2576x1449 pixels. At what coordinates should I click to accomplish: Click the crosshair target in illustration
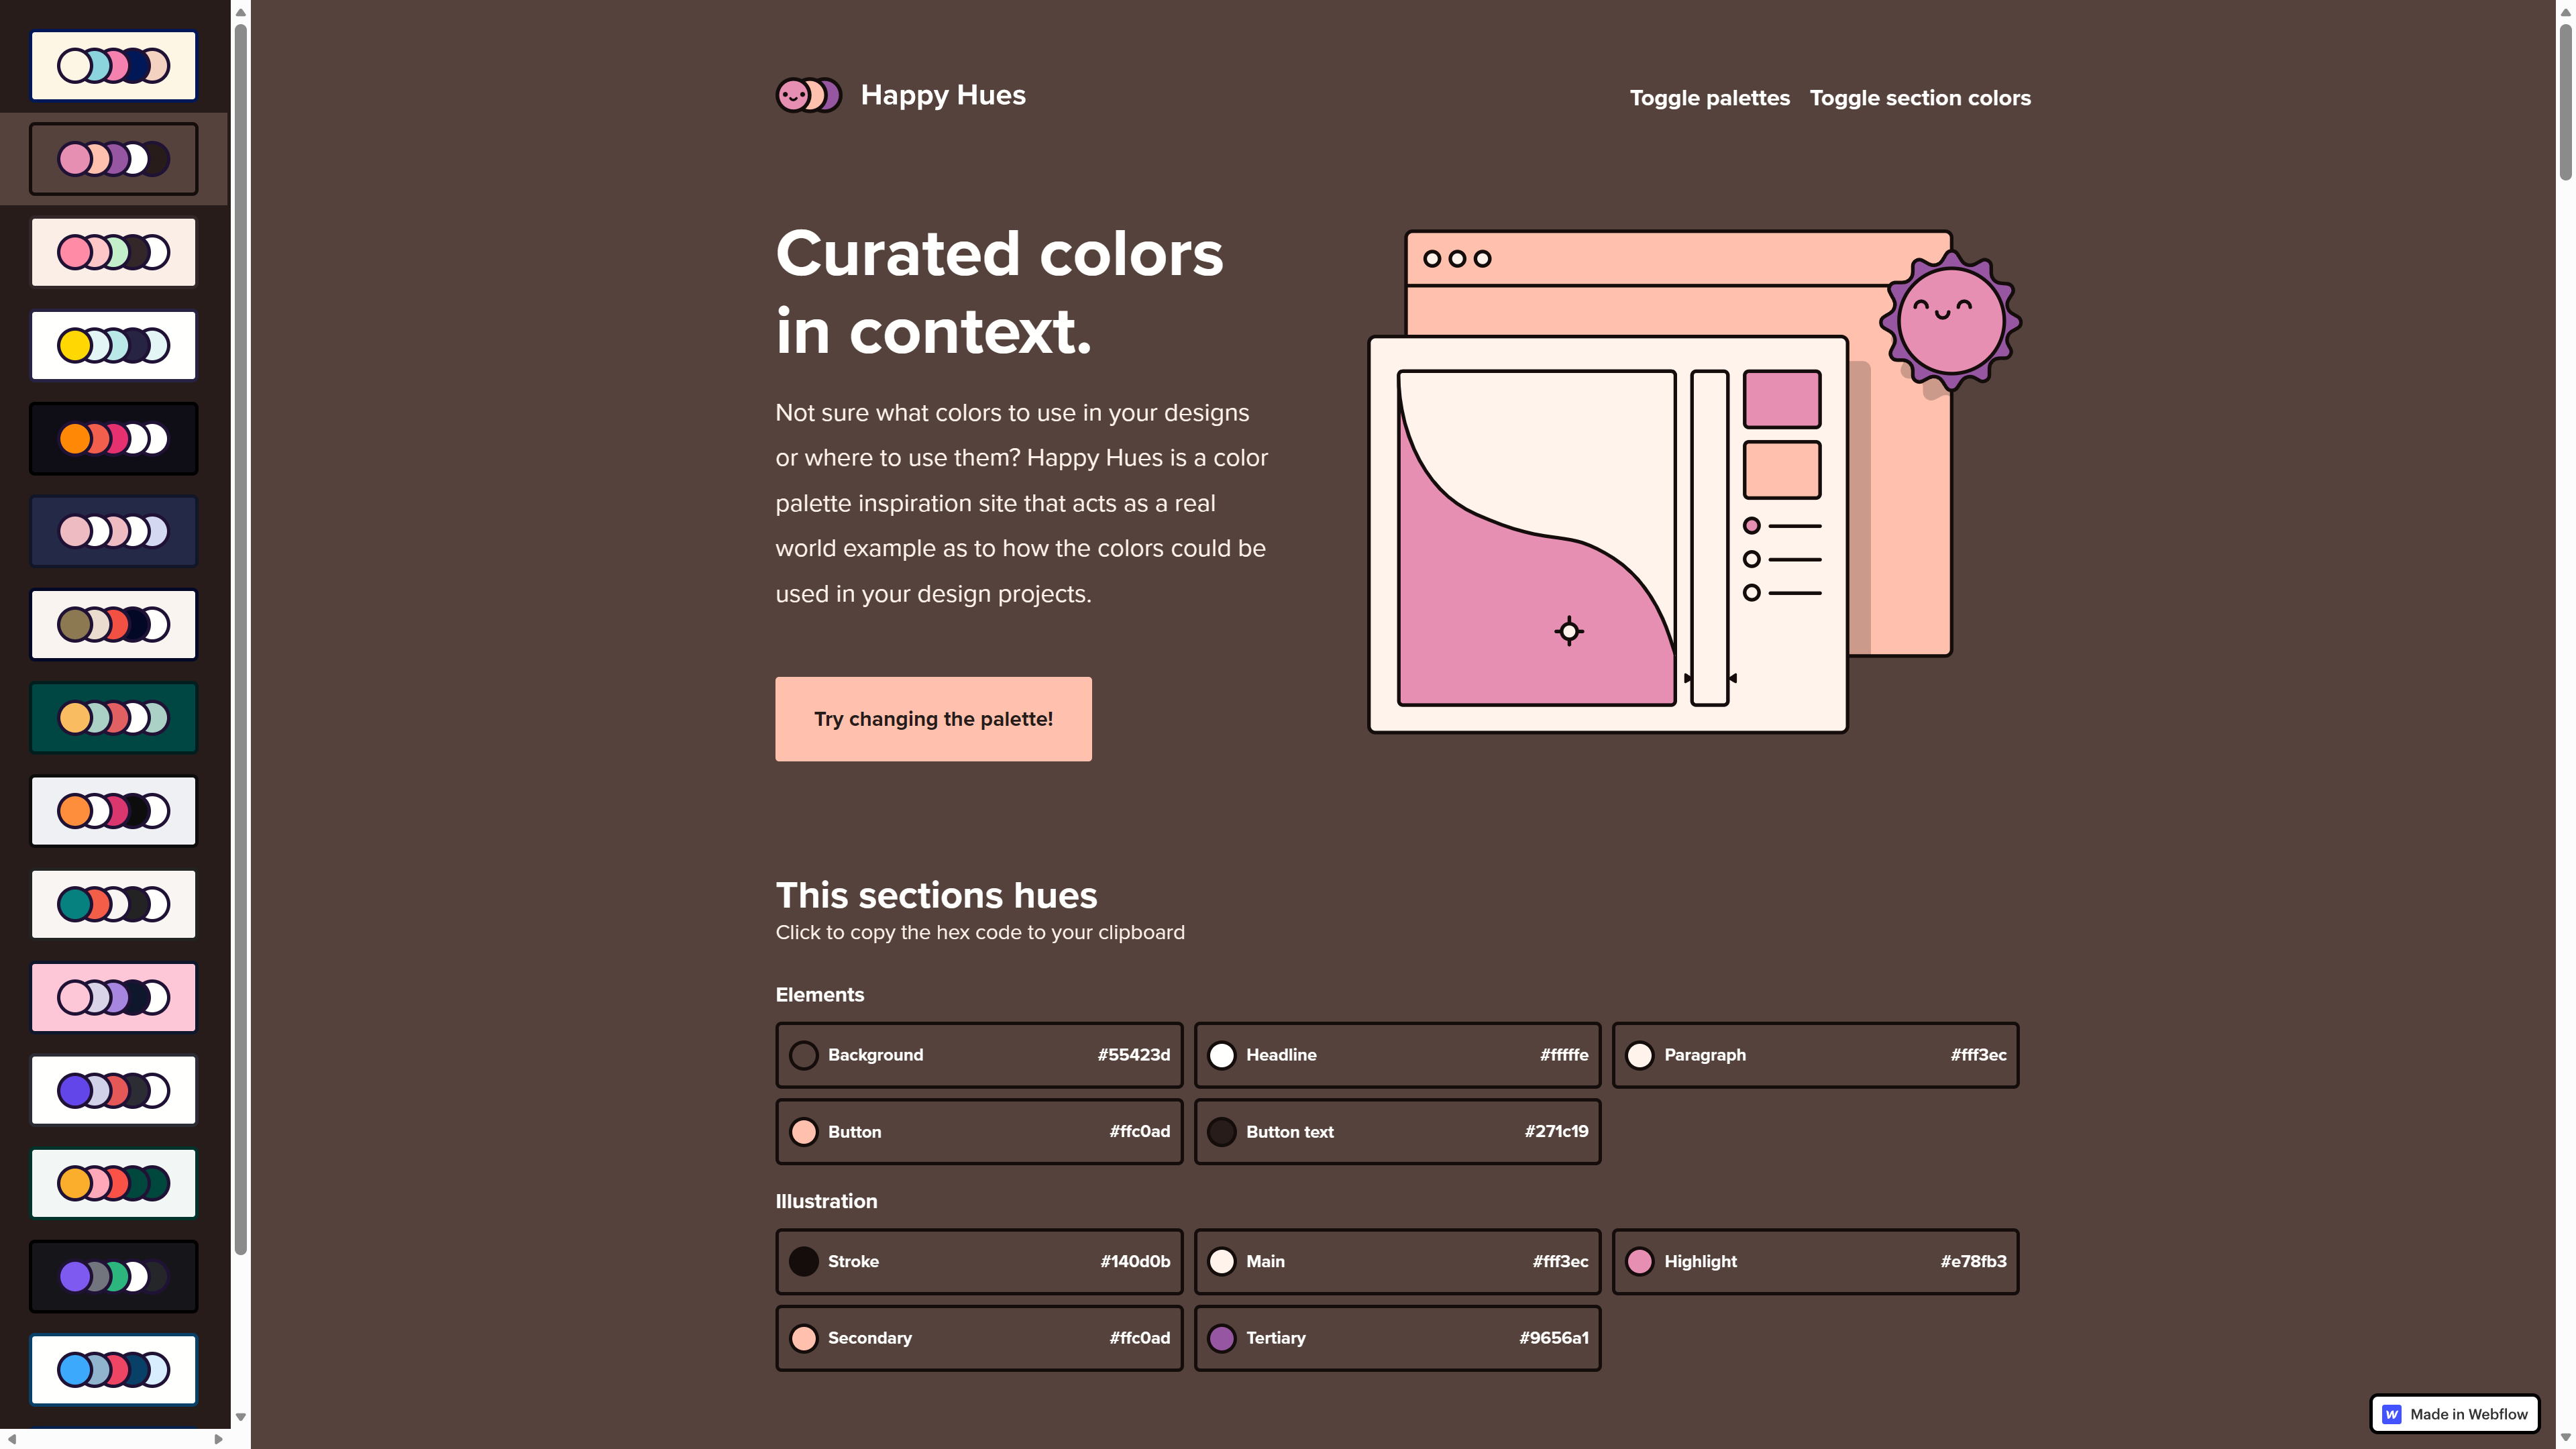point(1568,631)
